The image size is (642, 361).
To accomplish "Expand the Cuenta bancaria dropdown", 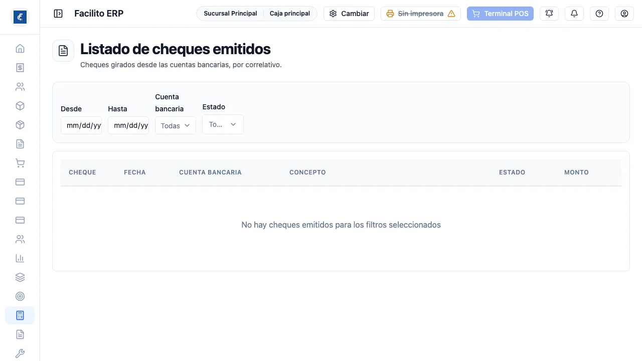I will [176, 125].
